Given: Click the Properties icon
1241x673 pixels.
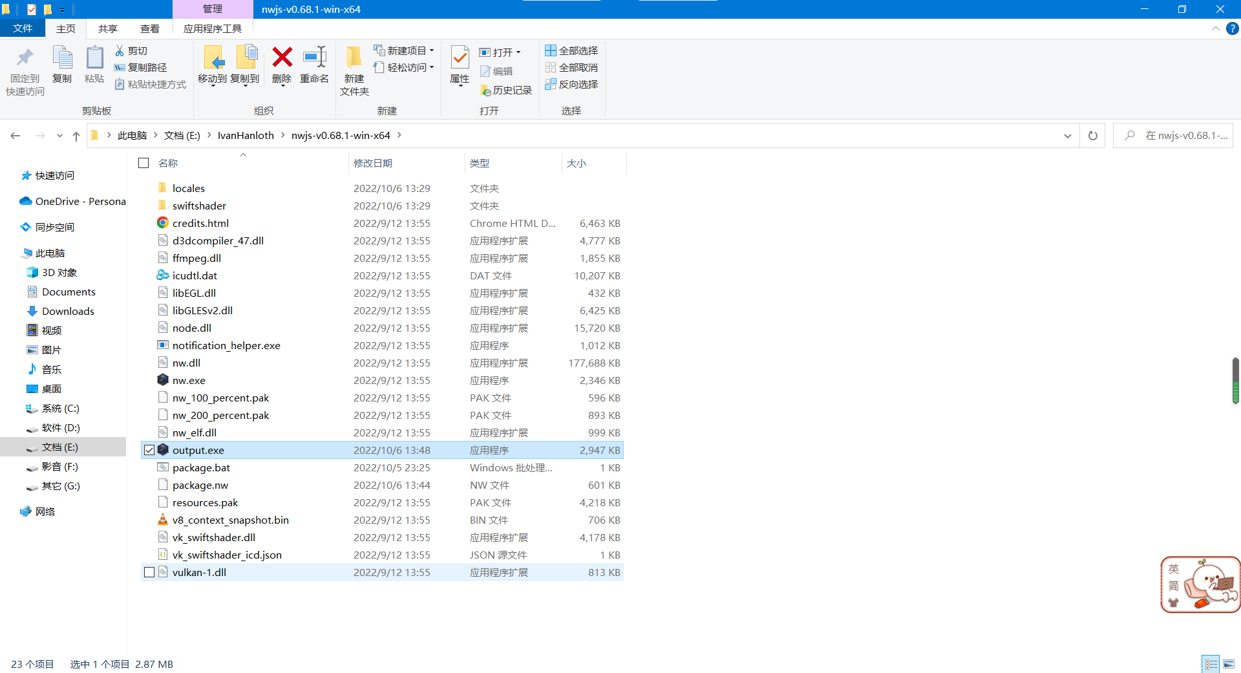Looking at the screenshot, I should click(x=460, y=58).
